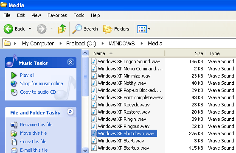This screenshot has width=236, height=153.
Task: Open the Back history dropdown arrow
Action: (x=30, y=29)
